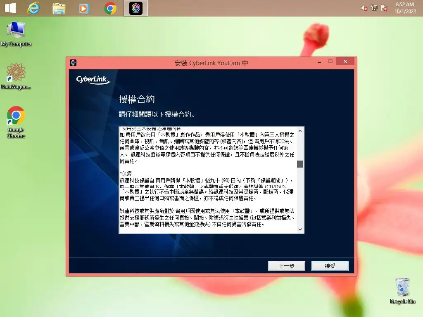The width and height of the screenshot is (423, 317).
Task: Open the Windows Start button
Action: (10, 8)
